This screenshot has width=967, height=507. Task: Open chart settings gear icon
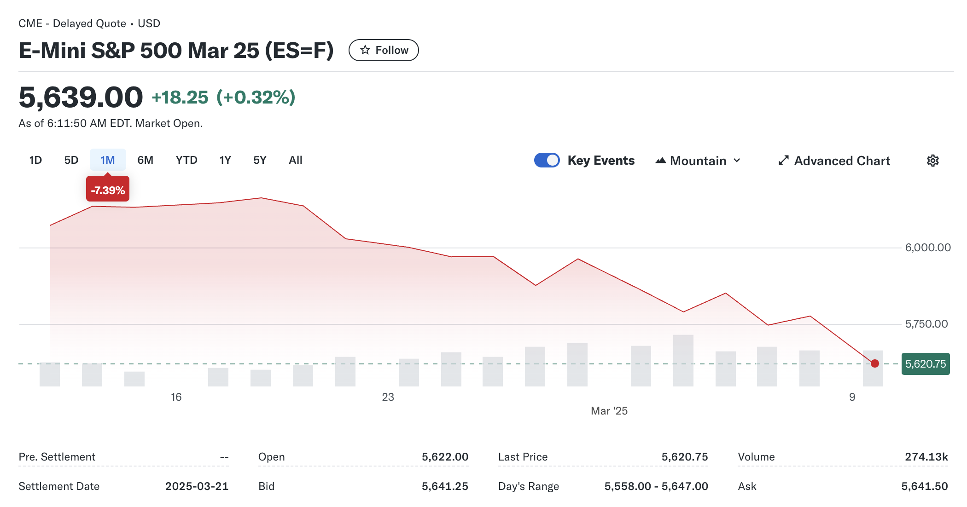932,161
